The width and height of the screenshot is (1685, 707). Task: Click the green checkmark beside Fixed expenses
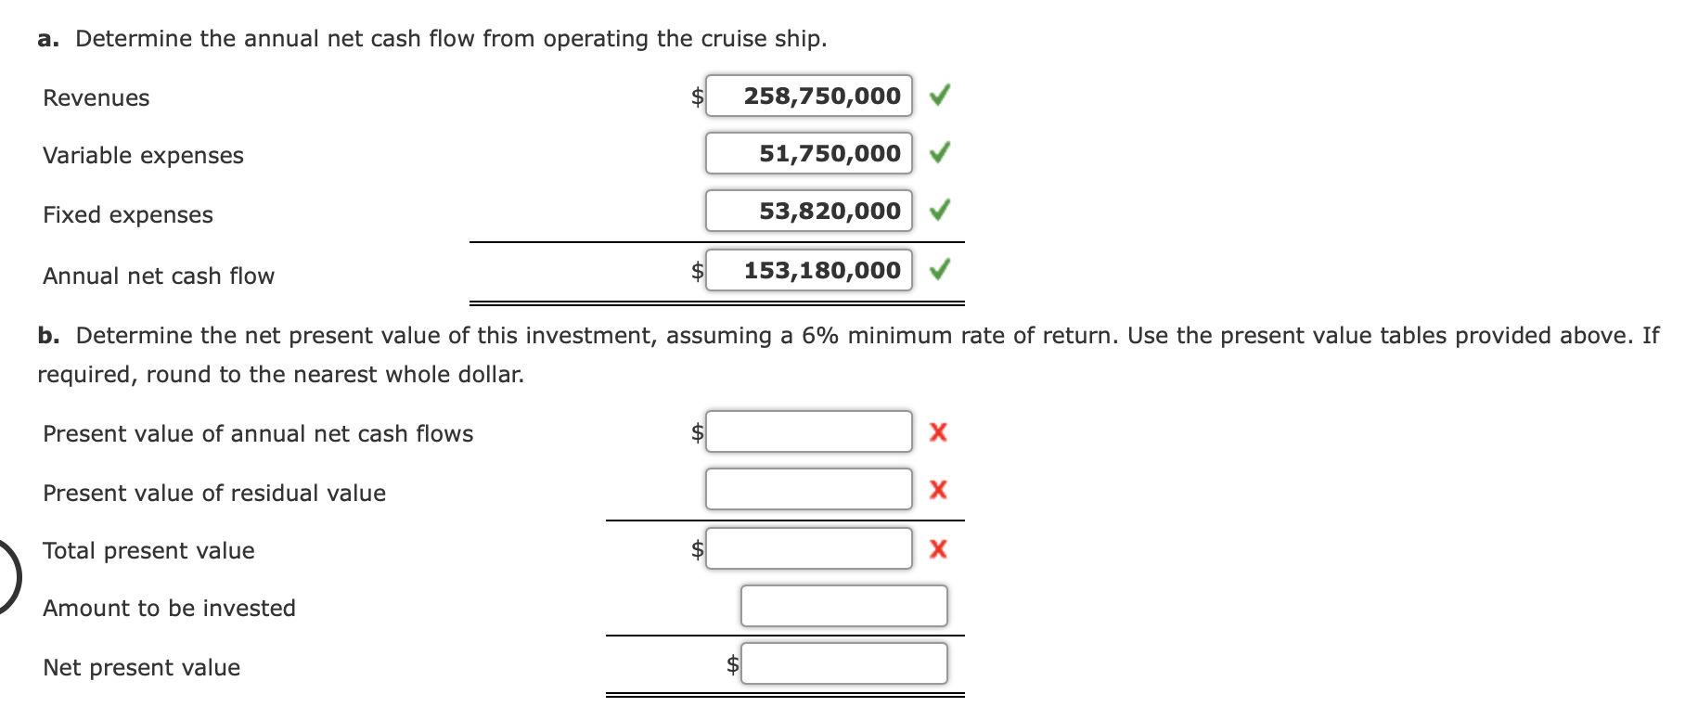pos(940,212)
